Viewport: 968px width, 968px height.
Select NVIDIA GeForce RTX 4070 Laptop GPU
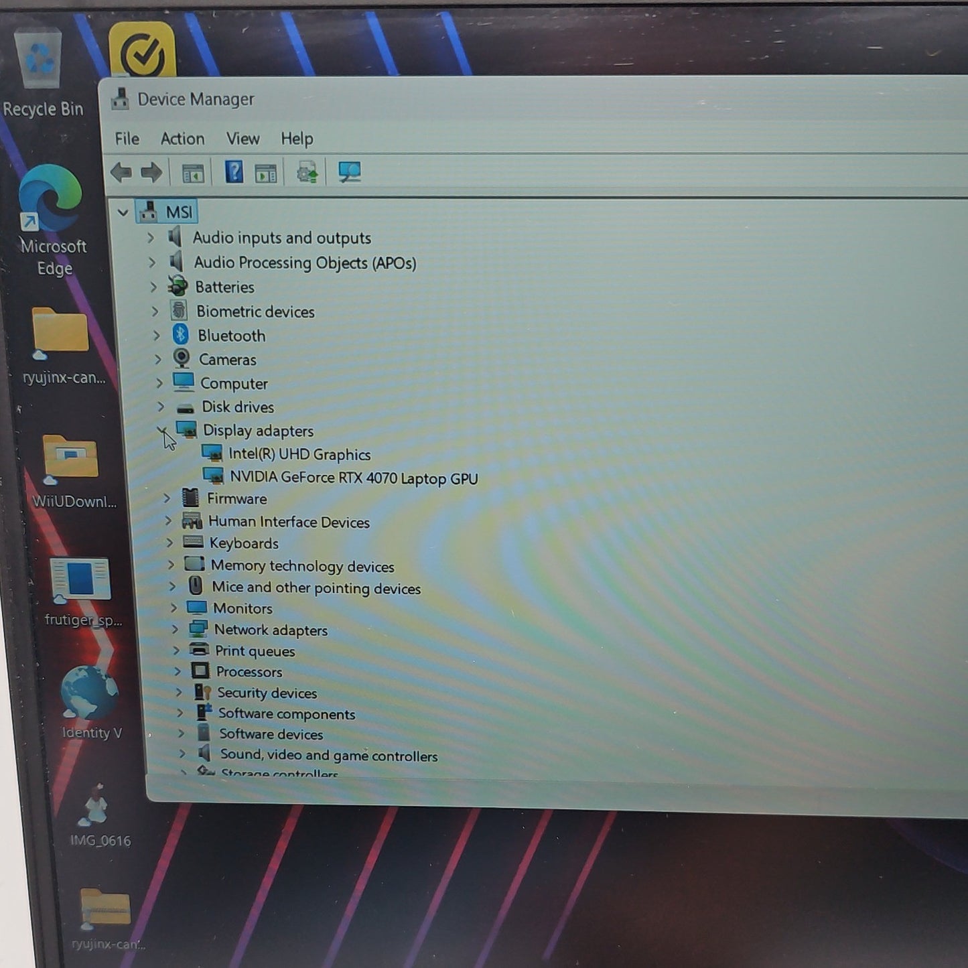point(354,478)
